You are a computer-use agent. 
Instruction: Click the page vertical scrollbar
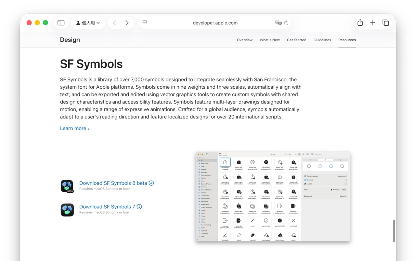pos(394,231)
